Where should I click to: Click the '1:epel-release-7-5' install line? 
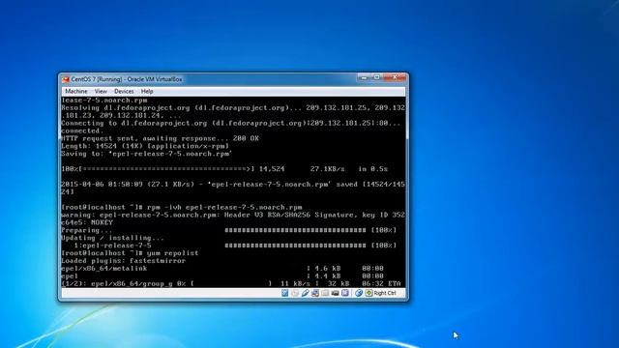click(235, 246)
